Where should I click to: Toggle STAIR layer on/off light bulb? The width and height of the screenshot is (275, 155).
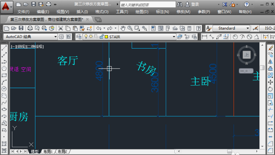click(86, 37)
